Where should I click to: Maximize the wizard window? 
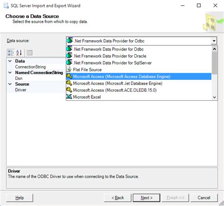[x=199, y=6]
